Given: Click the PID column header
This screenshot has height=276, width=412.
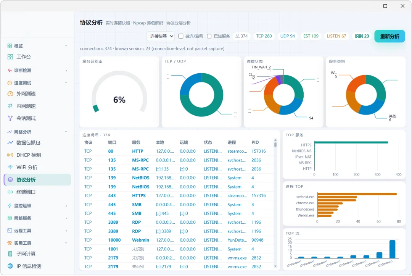Looking at the screenshot, I should click(255, 142).
